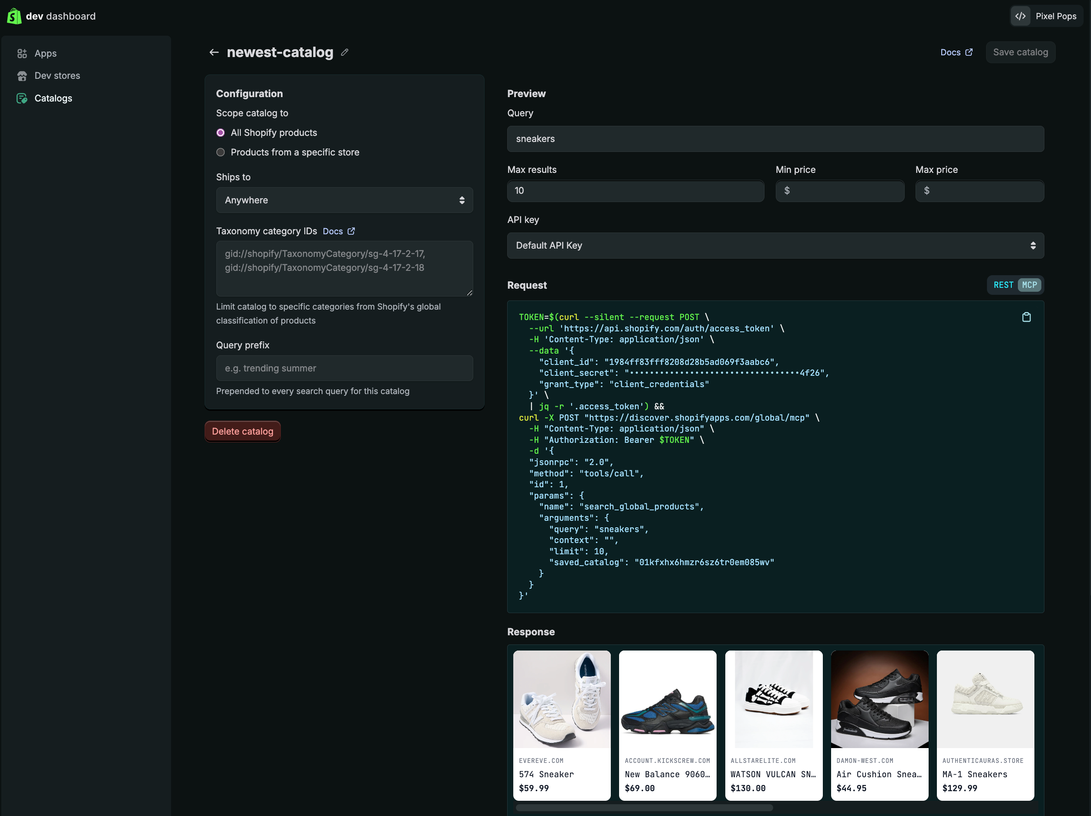Open the Ships to Anywhere dropdown
Screen dimensions: 1091x816
344,200
